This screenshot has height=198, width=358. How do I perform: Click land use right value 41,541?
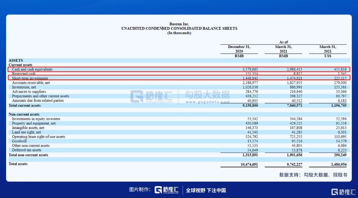pos(252,132)
